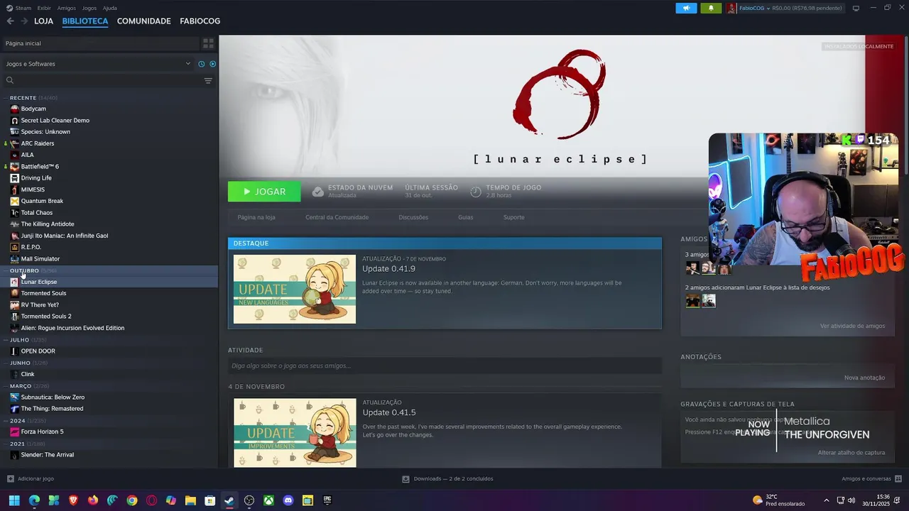Open Xbox app from taskbar
This screenshot has width=909, height=511.
pos(269,500)
